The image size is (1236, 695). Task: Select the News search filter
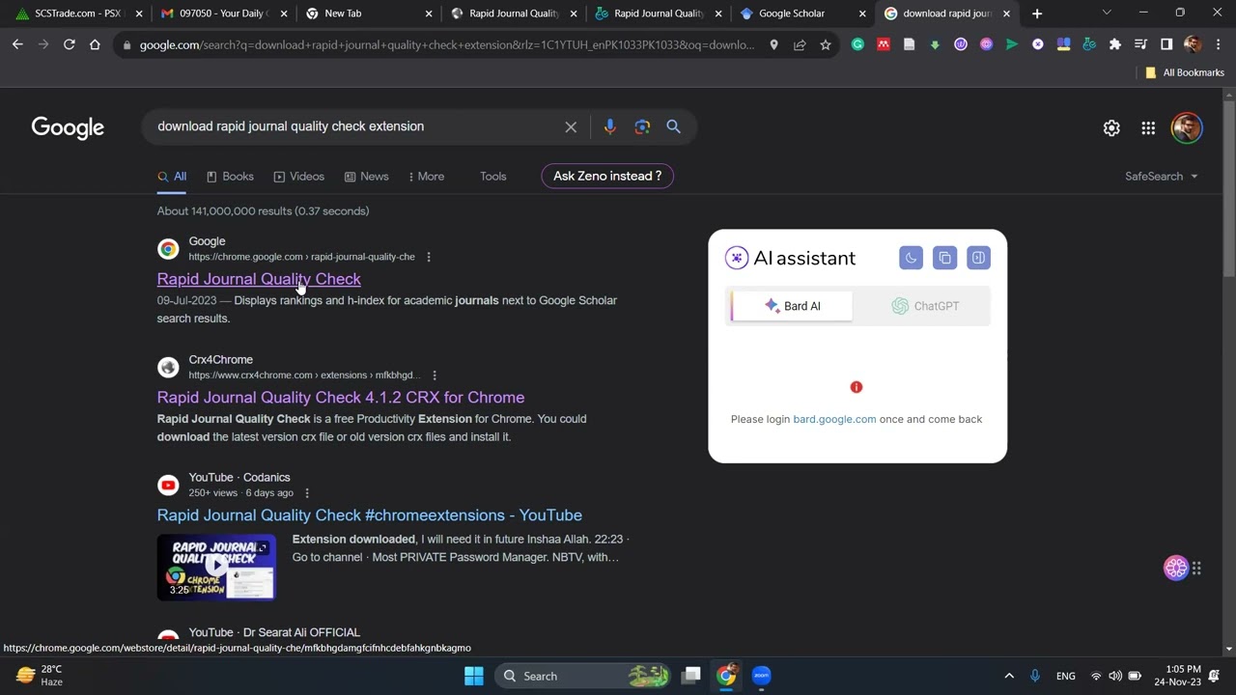[367, 177]
